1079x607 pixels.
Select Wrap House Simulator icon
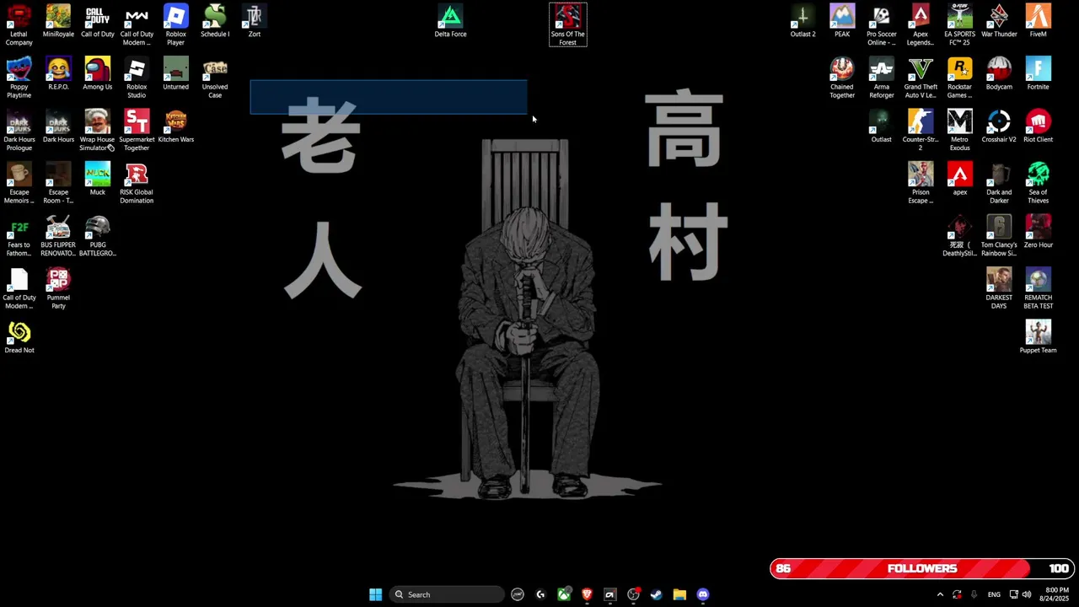pyautogui.click(x=97, y=131)
